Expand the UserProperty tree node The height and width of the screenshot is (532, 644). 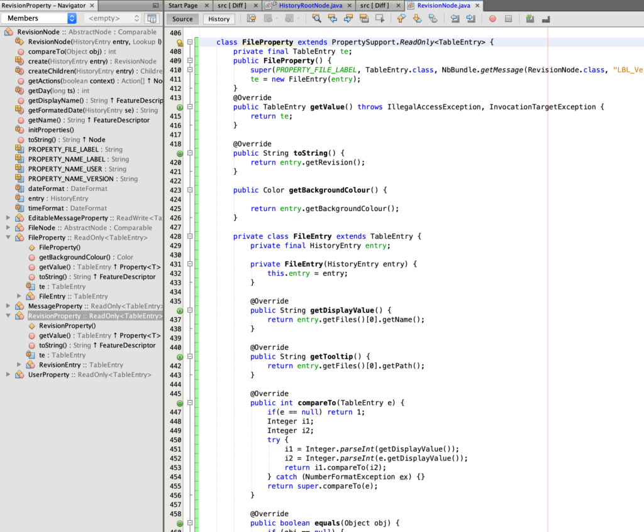(x=8, y=375)
